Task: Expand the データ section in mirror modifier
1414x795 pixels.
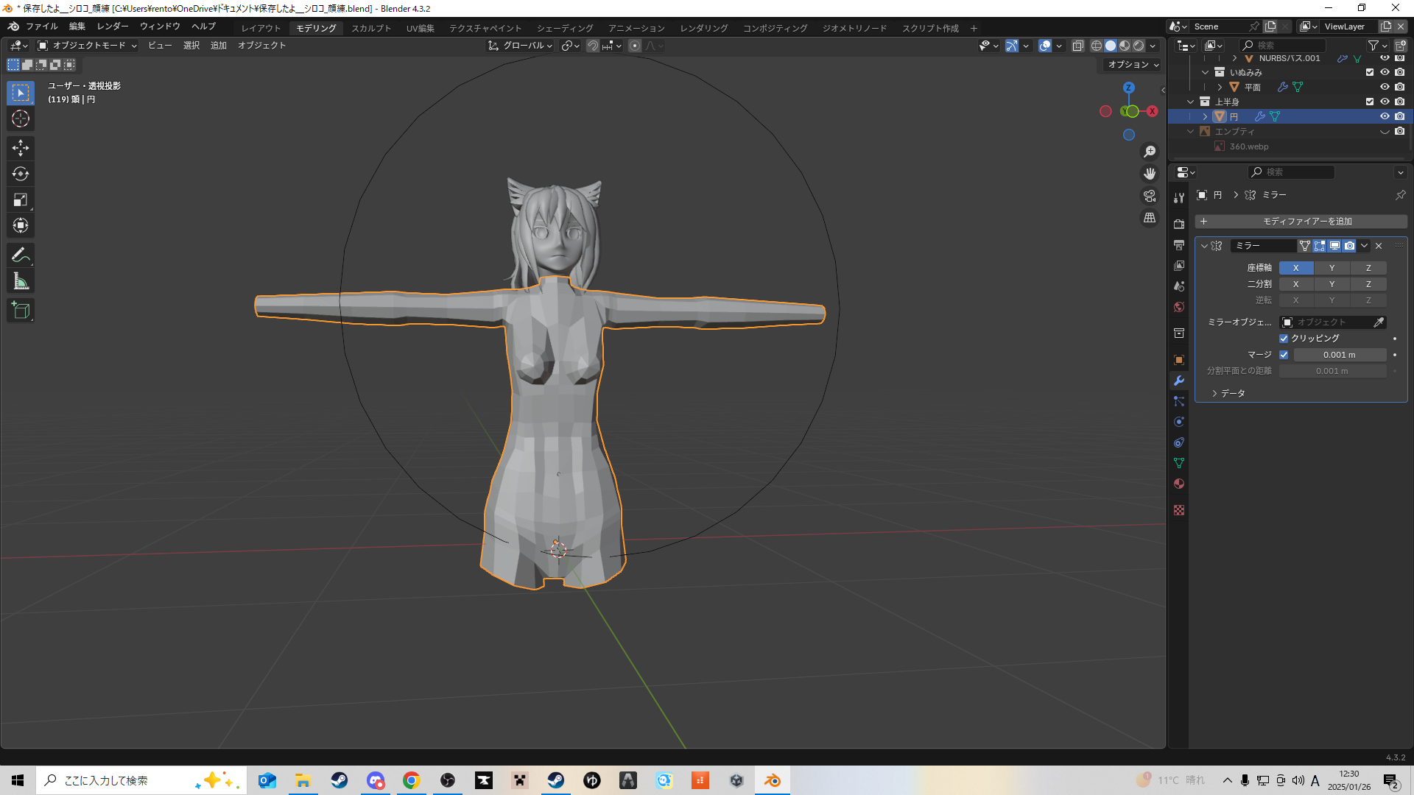Action: tap(1232, 394)
